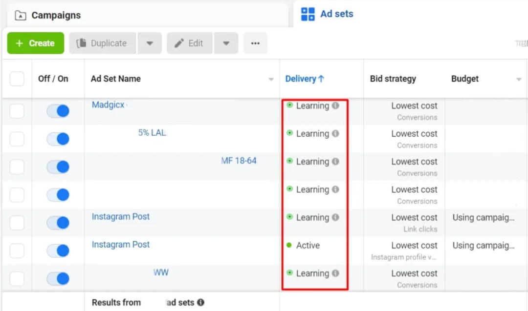Open the Budget column dropdown arrow

click(519, 80)
